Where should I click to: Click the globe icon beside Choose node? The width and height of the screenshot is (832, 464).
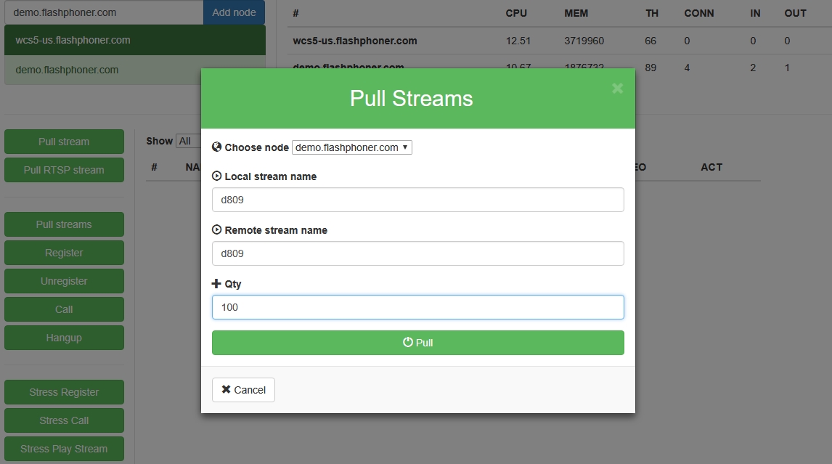click(216, 147)
